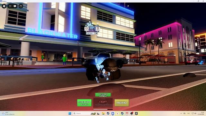206x116 pixels.
Task: Open the yellow МЕНЮ button
Action: 122,103
